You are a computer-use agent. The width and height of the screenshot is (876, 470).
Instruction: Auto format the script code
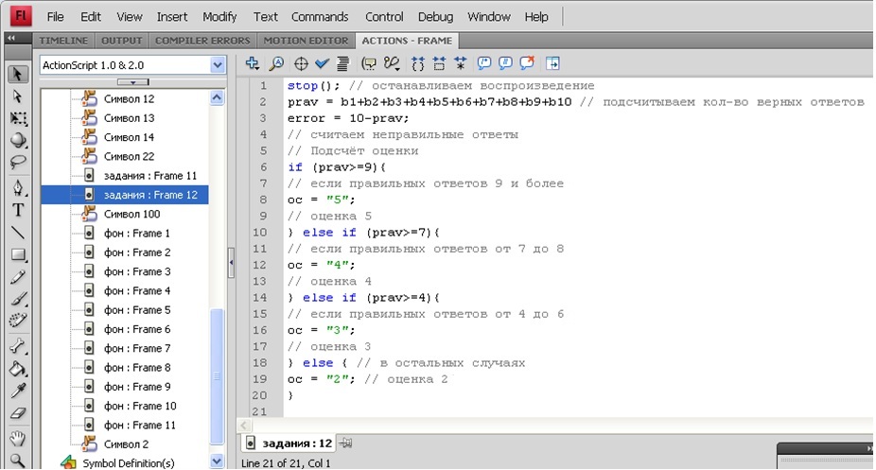[x=343, y=63]
